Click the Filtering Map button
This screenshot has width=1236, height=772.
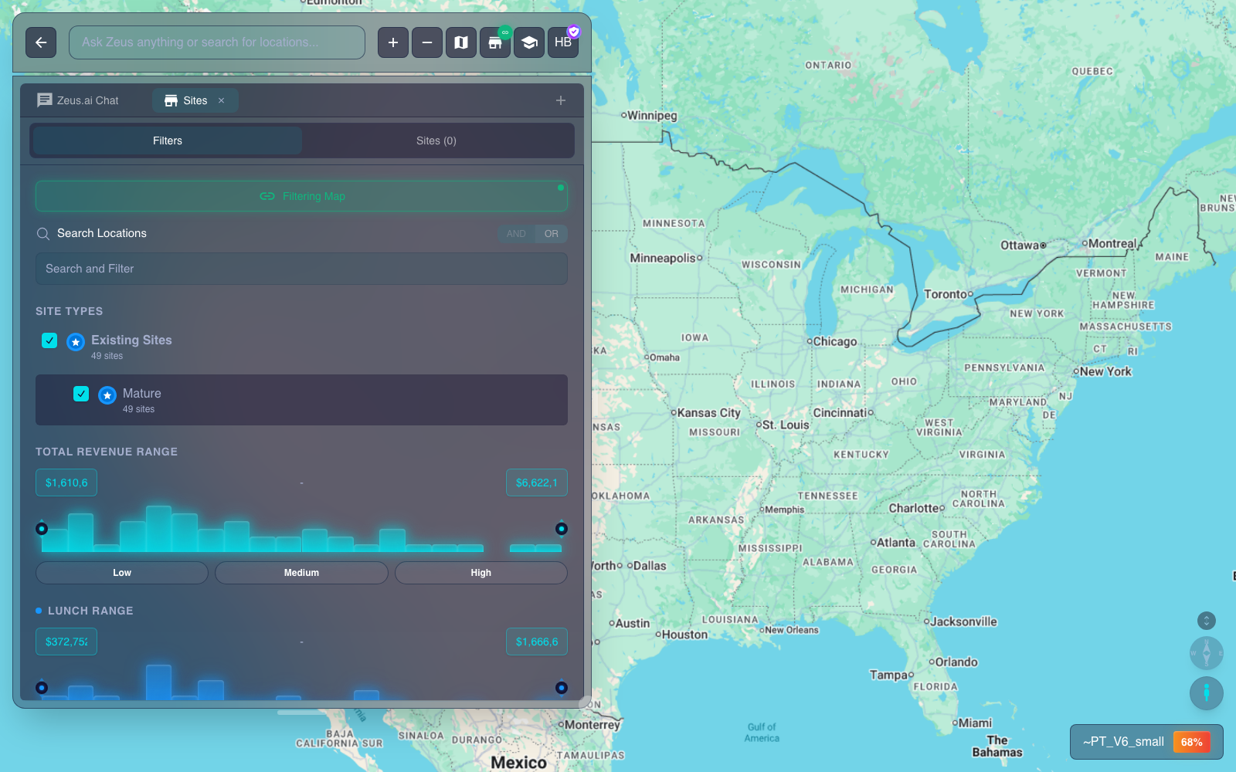click(x=301, y=196)
